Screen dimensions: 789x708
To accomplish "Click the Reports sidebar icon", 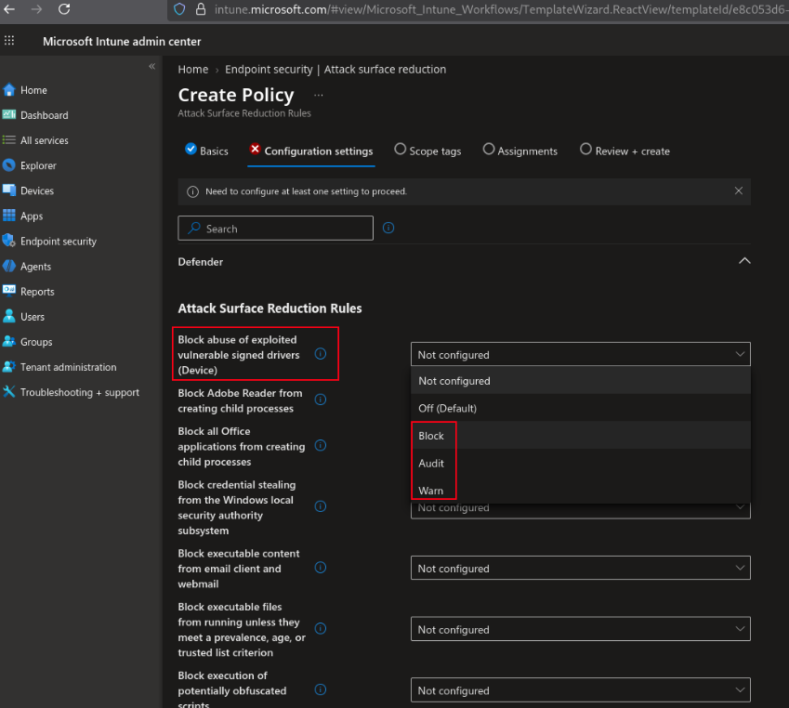I will click(9, 290).
